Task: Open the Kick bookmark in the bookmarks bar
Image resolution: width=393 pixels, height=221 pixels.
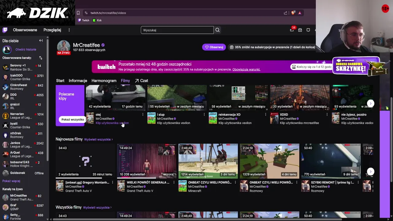Action: click(x=97, y=20)
